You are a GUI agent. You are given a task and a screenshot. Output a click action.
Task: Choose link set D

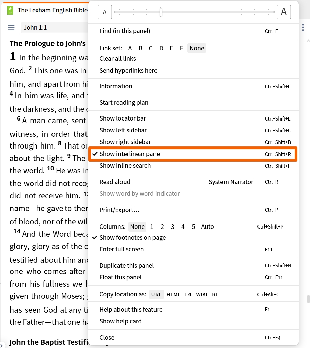click(161, 48)
